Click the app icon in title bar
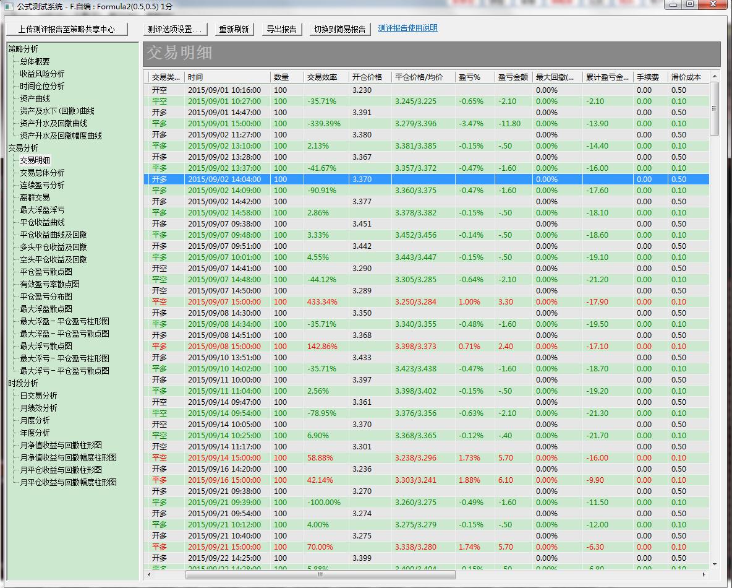 pyautogui.click(x=8, y=6)
